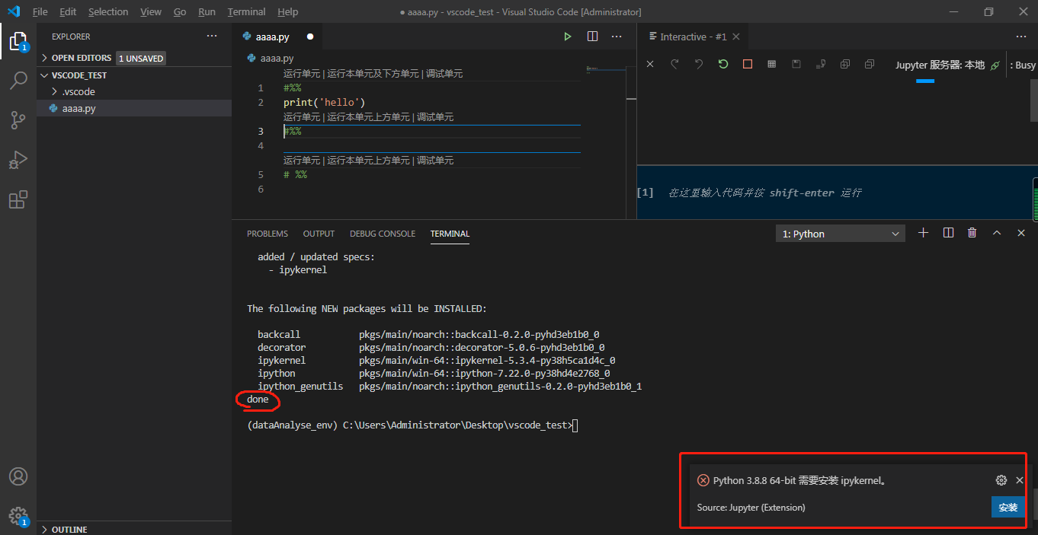Open the Explorer view in activity bar
Viewport: 1038px width, 535px height.
18,40
